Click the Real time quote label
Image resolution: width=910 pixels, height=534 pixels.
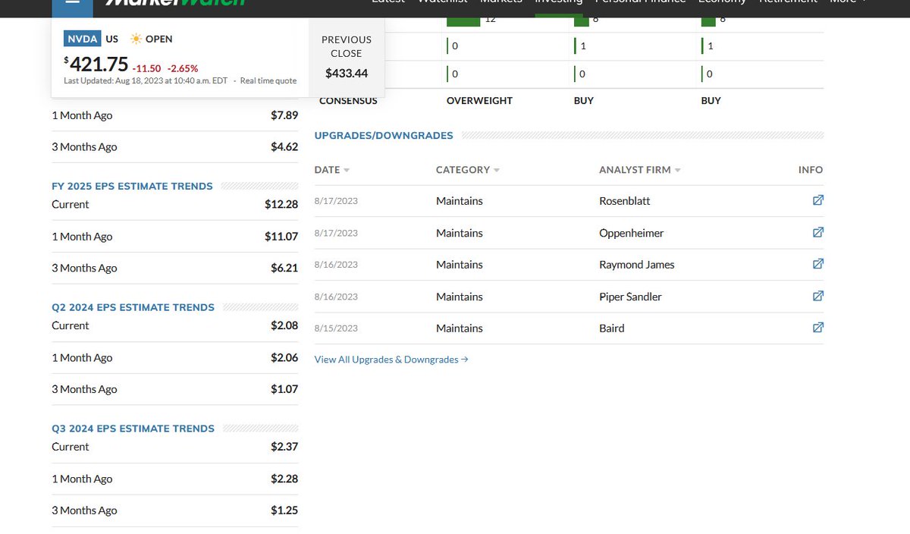tap(268, 81)
